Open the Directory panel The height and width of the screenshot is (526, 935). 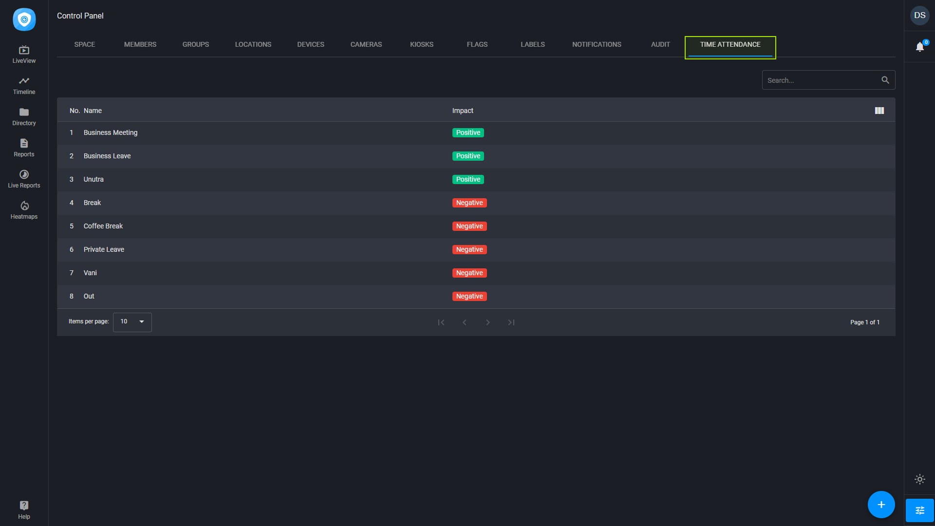tap(24, 116)
